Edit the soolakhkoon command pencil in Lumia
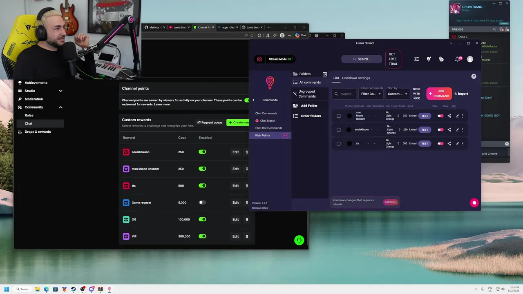This screenshot has width=523, height=294. (x=457, y=130)
